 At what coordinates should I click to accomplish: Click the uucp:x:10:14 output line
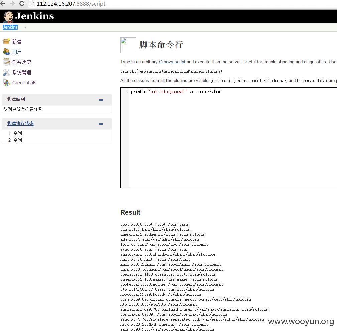coord(172,269)
